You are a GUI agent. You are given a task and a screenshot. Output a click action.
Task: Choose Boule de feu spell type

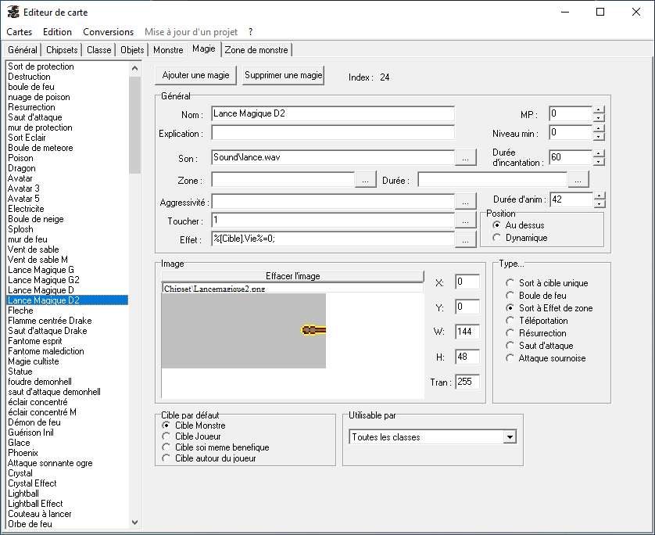(x=510, y=296)
